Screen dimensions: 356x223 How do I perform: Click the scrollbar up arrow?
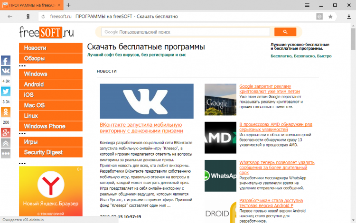[353, 26]
